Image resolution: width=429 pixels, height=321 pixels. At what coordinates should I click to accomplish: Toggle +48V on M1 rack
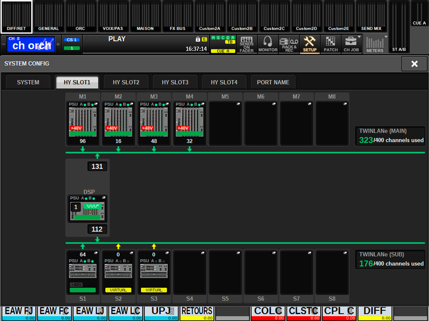click(x=76, y=128)
